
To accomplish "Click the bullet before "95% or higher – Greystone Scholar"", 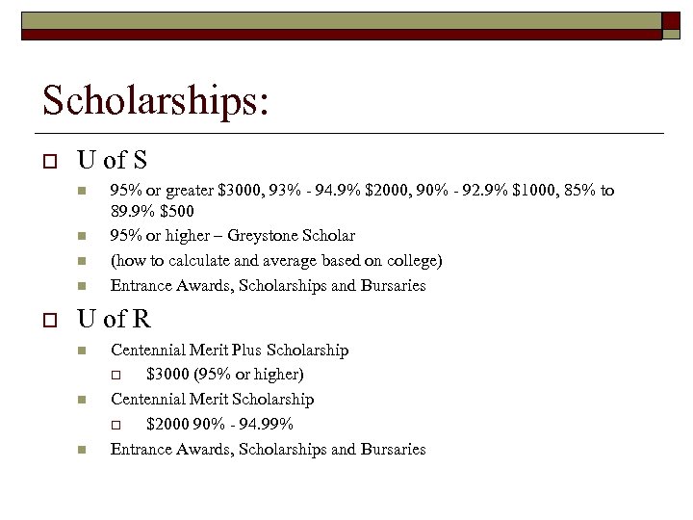I will [83, 237].
